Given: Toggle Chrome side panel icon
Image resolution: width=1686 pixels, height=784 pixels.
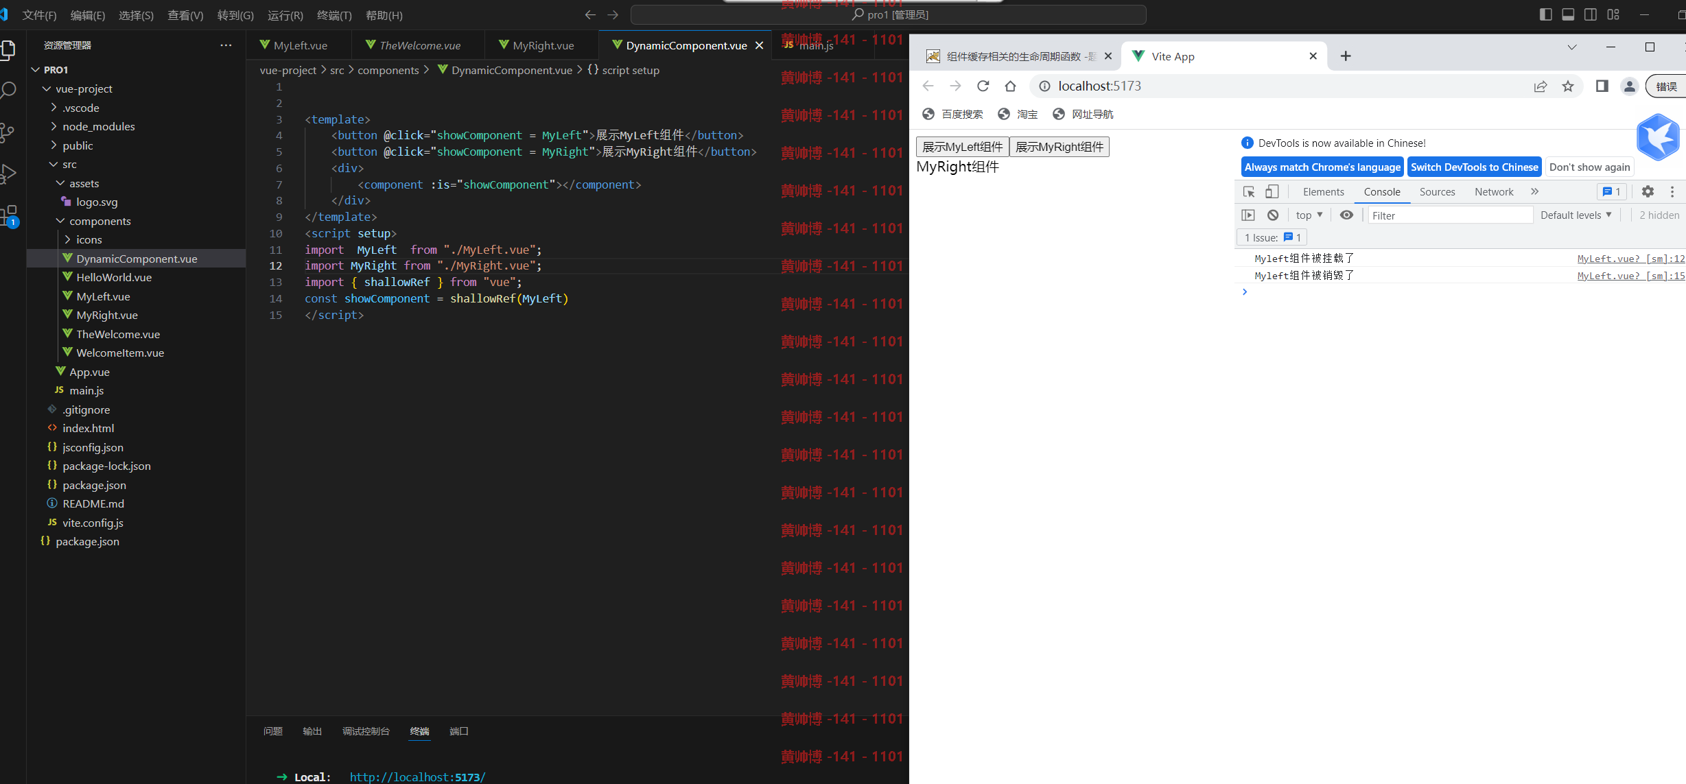Looking at the screenshot, I should (x=1602, y=86).
